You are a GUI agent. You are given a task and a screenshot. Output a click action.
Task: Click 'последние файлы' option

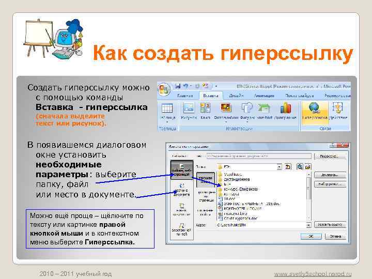tap(206, 212)
